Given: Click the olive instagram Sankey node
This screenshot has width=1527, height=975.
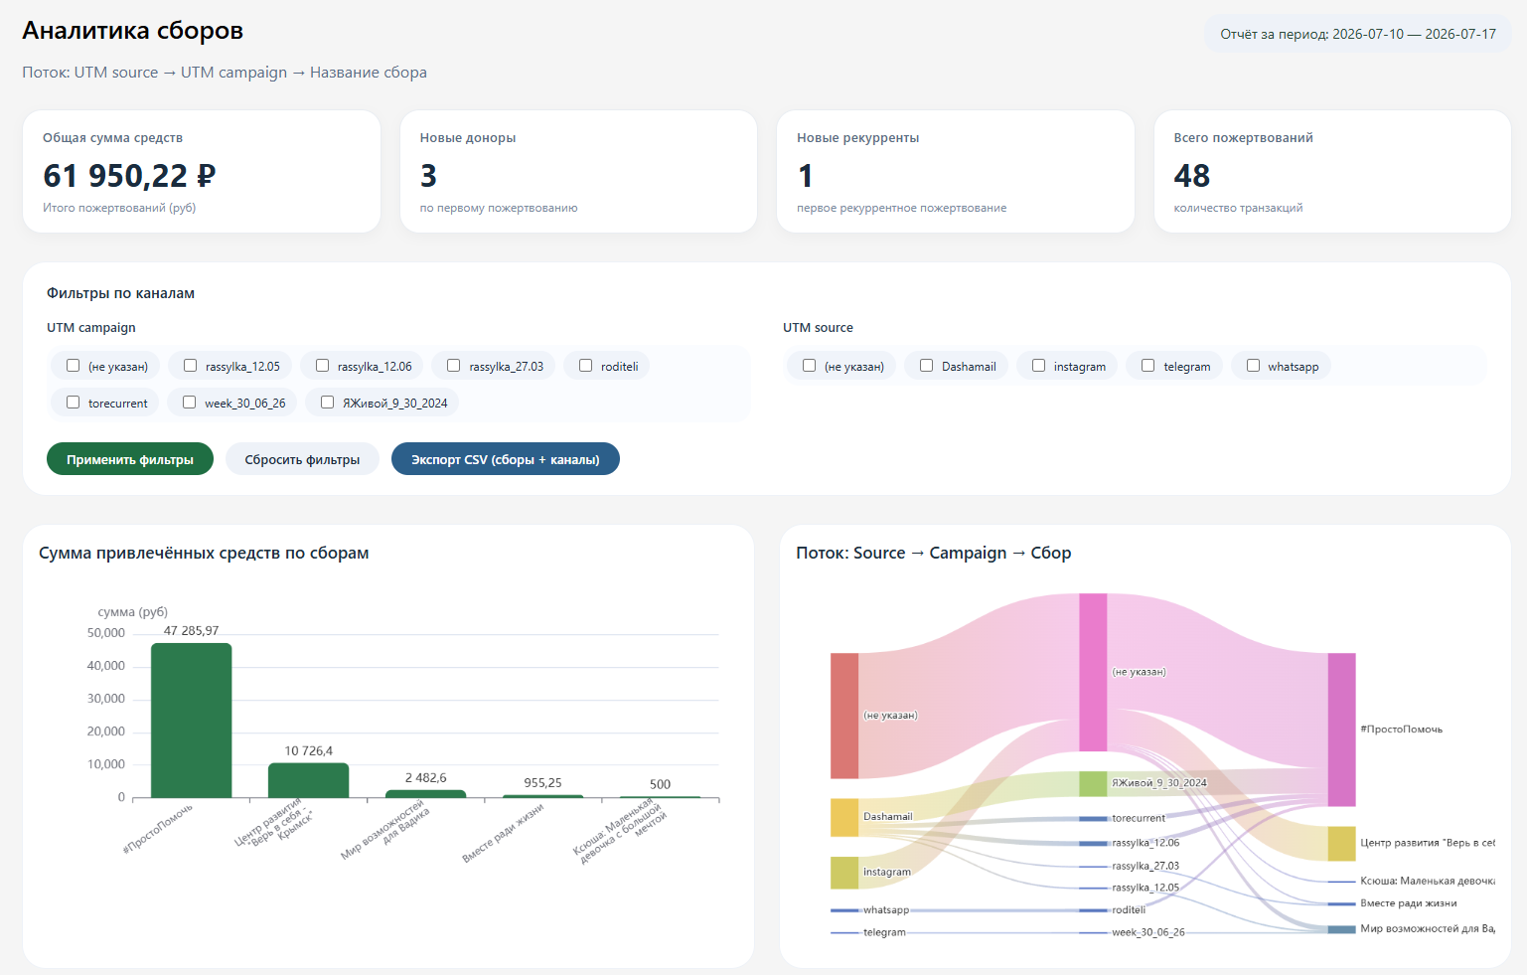Looking at the screenshot, I should [x=844, y=873].
